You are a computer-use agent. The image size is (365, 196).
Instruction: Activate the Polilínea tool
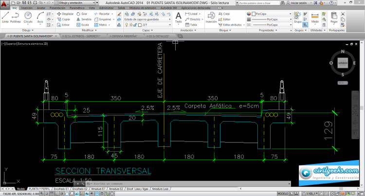click(x=16, y=18)
